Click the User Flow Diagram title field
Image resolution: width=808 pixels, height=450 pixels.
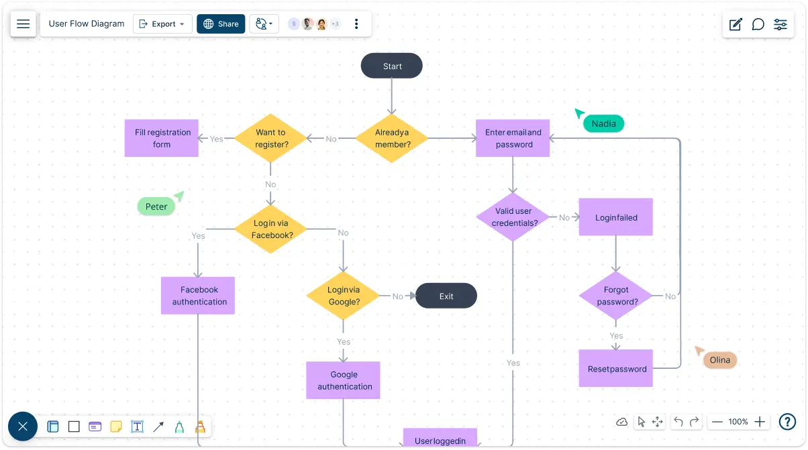tap(87, 24)
